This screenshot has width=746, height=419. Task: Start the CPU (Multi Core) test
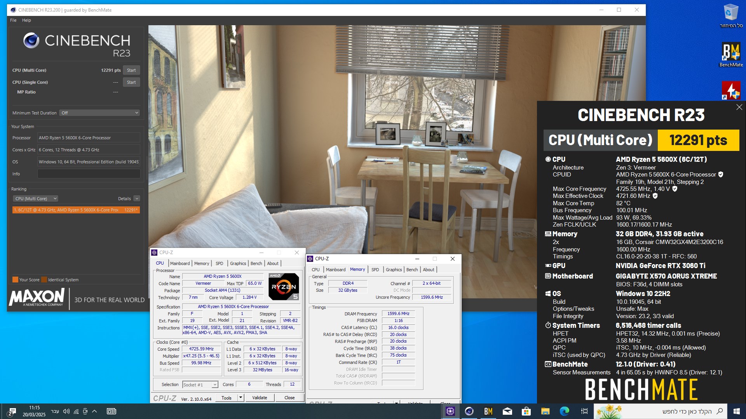[x=131, y=70]
